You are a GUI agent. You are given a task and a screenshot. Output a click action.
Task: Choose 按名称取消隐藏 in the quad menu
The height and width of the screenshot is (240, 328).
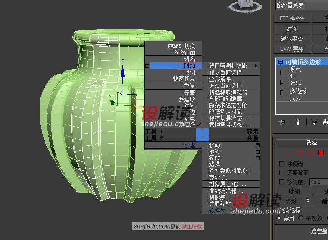[228, 92]
